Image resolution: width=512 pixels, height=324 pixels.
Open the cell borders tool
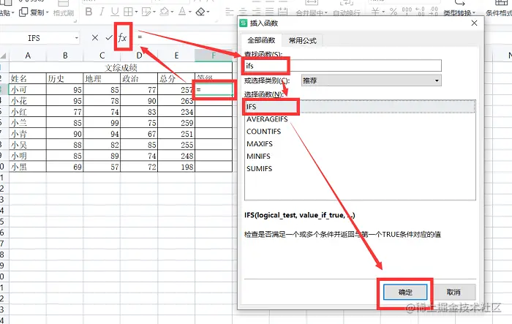point(128,12)
